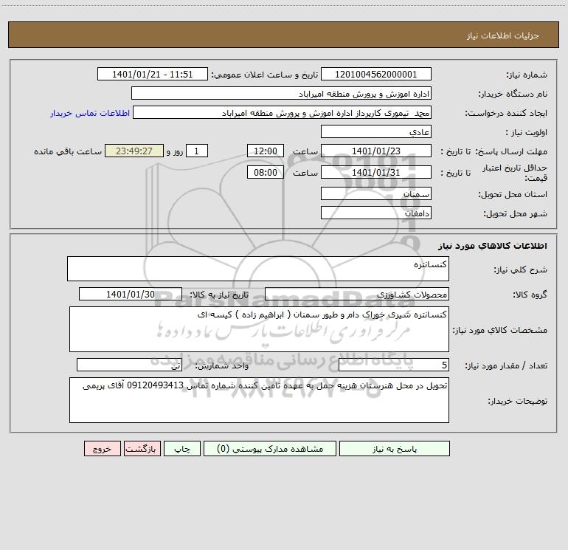Click the جزئیات اطلاعات نیاز header title
This screenshot has height=550, width=568.
(503, 35)
